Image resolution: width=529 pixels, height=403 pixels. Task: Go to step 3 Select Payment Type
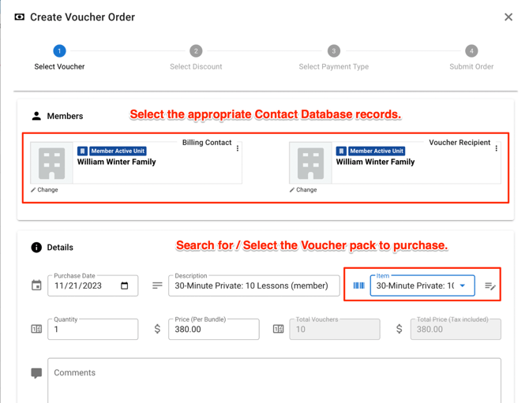coord(333,51)
